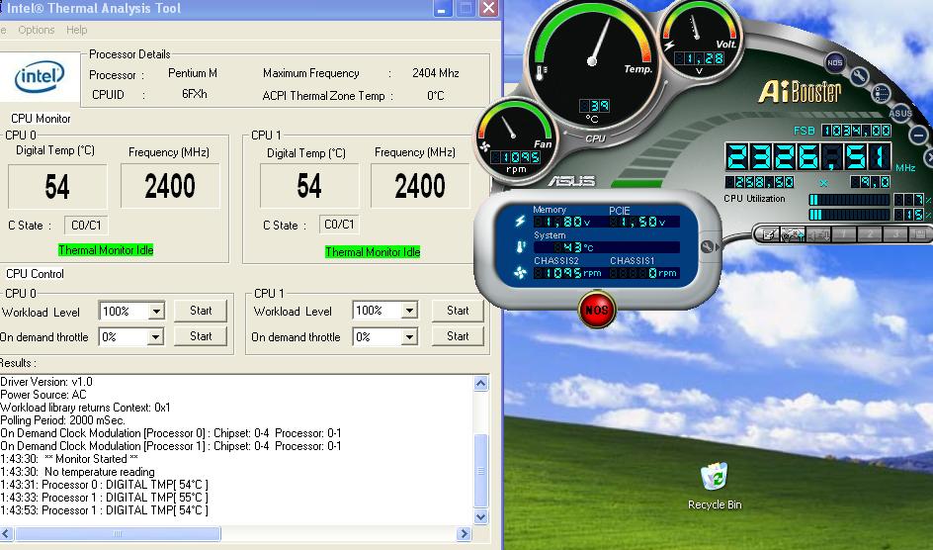Click log line 'Monitor Started'
Image resolution: width=933 pixels, height=550 pixels.
[x=69, y=459]
